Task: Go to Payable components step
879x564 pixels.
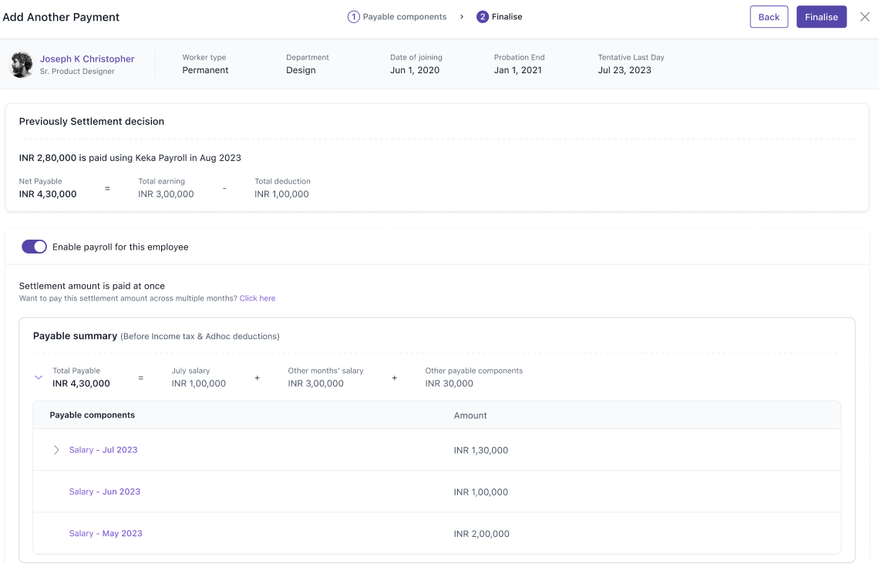Action: 404,17
